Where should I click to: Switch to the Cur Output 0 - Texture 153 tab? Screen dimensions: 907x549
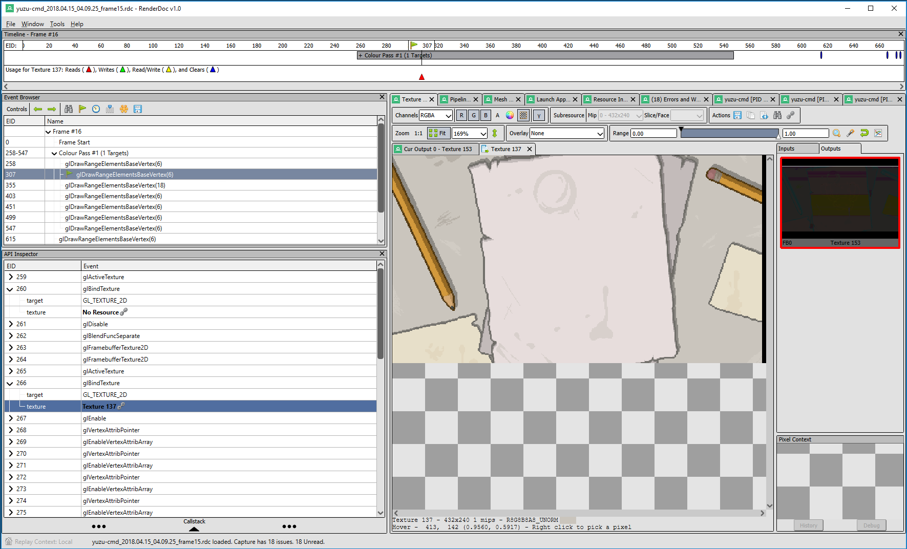click(436, 149)
